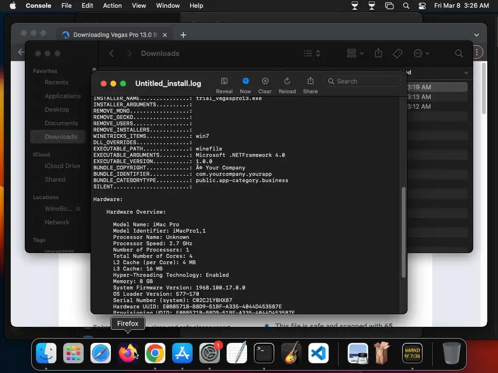The height and width of the screenshot is (373, 498).
Task: Open a new browser tab with plus button
Action: pos(183,35)
